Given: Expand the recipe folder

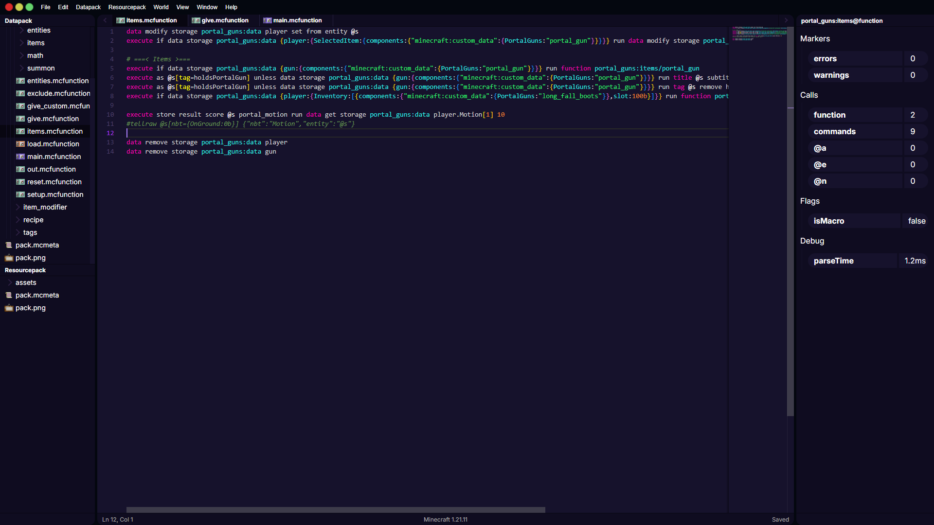Looking at the screenshot, I should point(18,220).
